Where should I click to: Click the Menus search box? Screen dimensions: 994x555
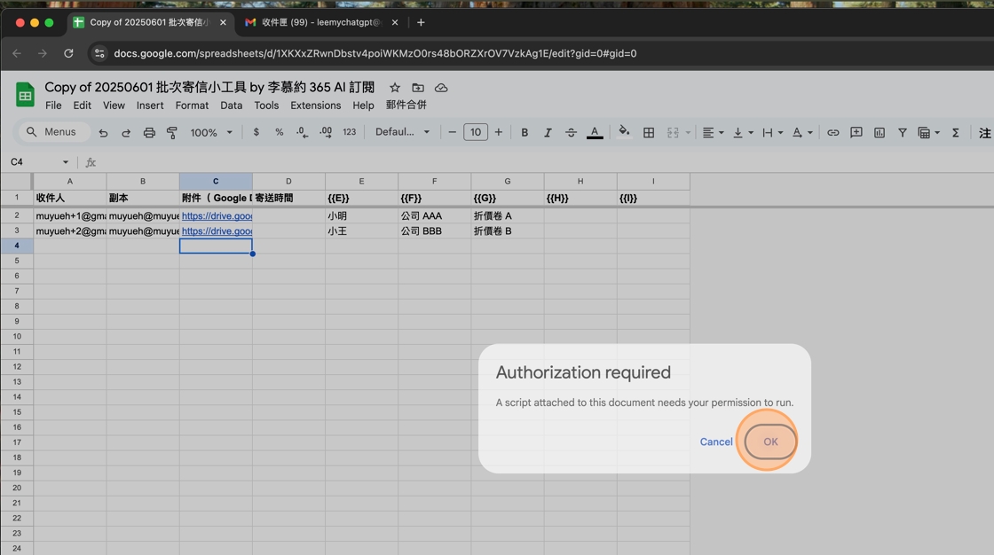tap(52, 132)
